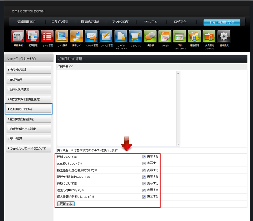Image resolution: width=253 pixels, height=221 pixels.
Task: Expand 送料・決済設定 in the sidebar
Action: coord(29,90)
